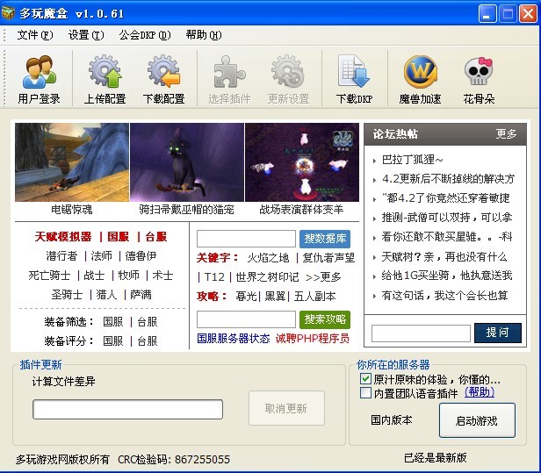Focus the guide search input field
Screen dimensions: 541x473
click(x=246, y=319)
